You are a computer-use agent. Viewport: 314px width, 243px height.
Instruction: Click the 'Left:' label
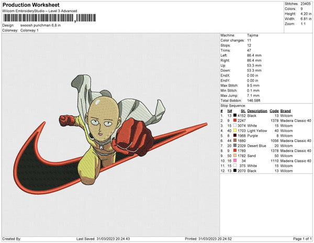pyautogui.click(x=224, y=56)
